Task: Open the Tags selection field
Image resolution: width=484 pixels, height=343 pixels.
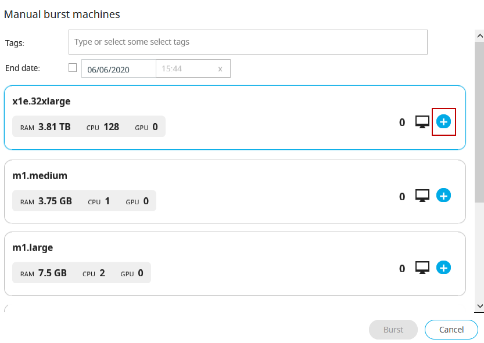Action: (x=248, y=42)
